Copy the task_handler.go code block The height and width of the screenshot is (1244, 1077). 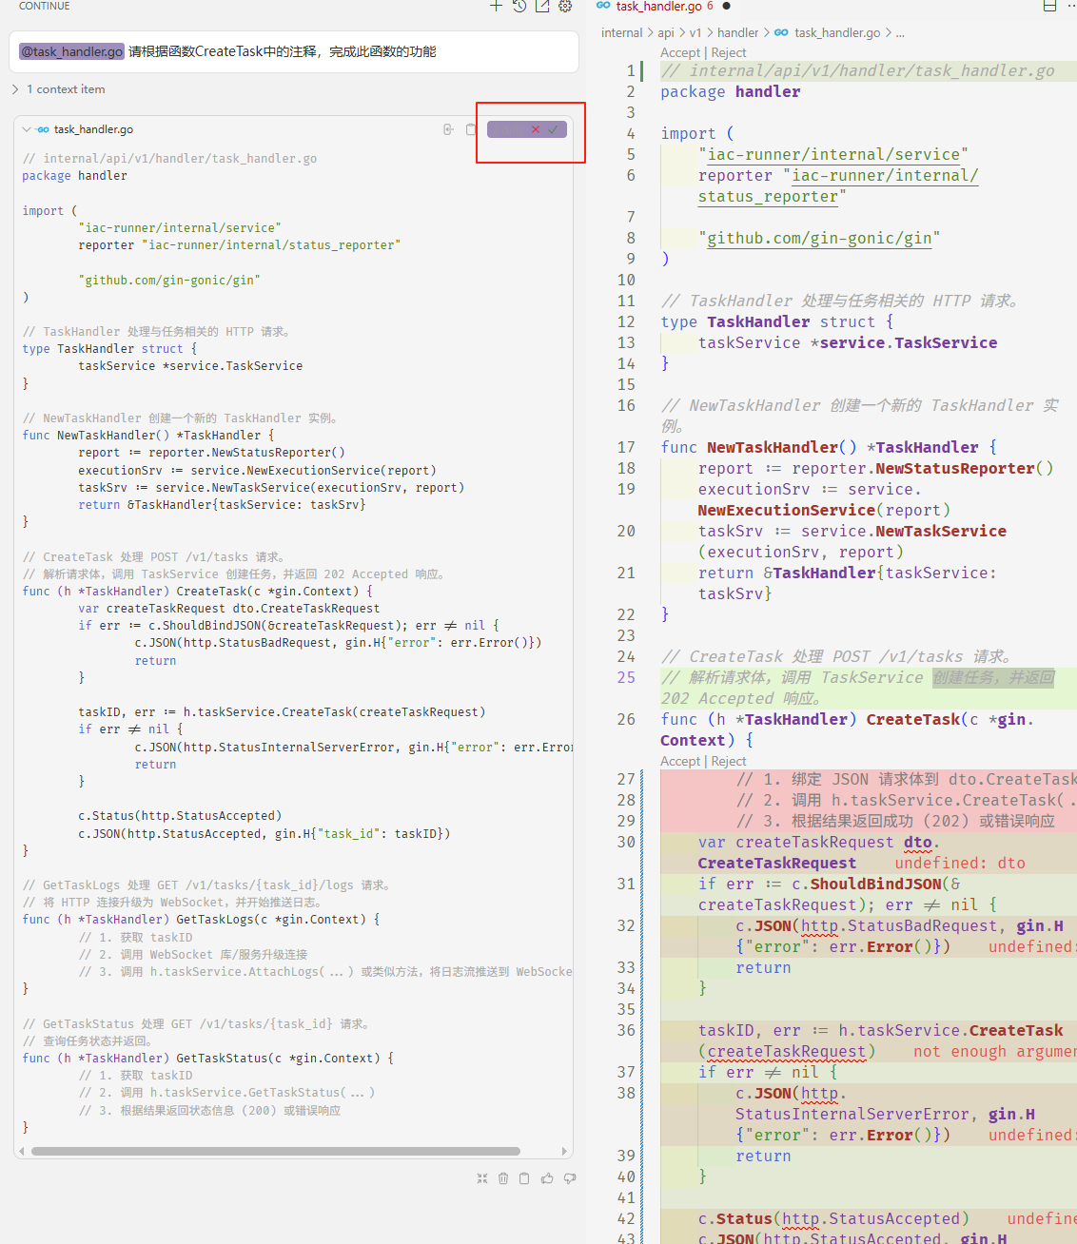coord(470,129)
